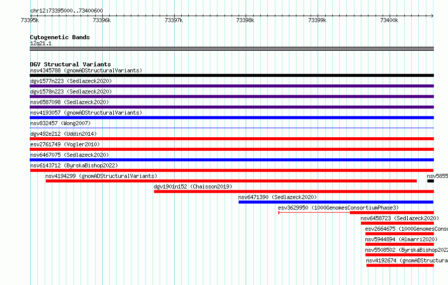Open dgv492e212 (Uddin2014) label

[63, 134]
